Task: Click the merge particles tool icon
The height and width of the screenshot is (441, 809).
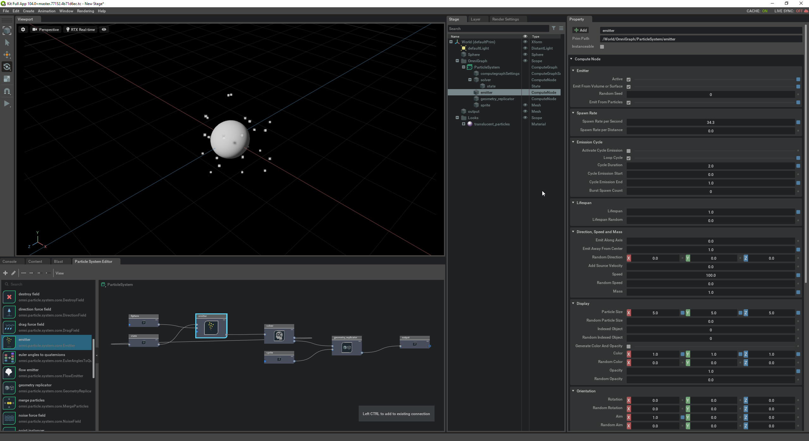Action: click(9, 403)
